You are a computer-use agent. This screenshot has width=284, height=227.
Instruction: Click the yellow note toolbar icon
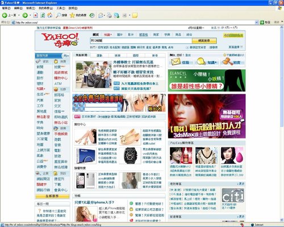(135, 15)
